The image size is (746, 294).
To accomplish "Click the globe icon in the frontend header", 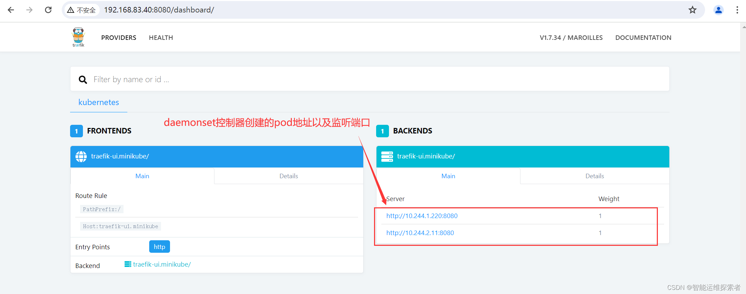I will pyautogui.click(x=81, y=156).
